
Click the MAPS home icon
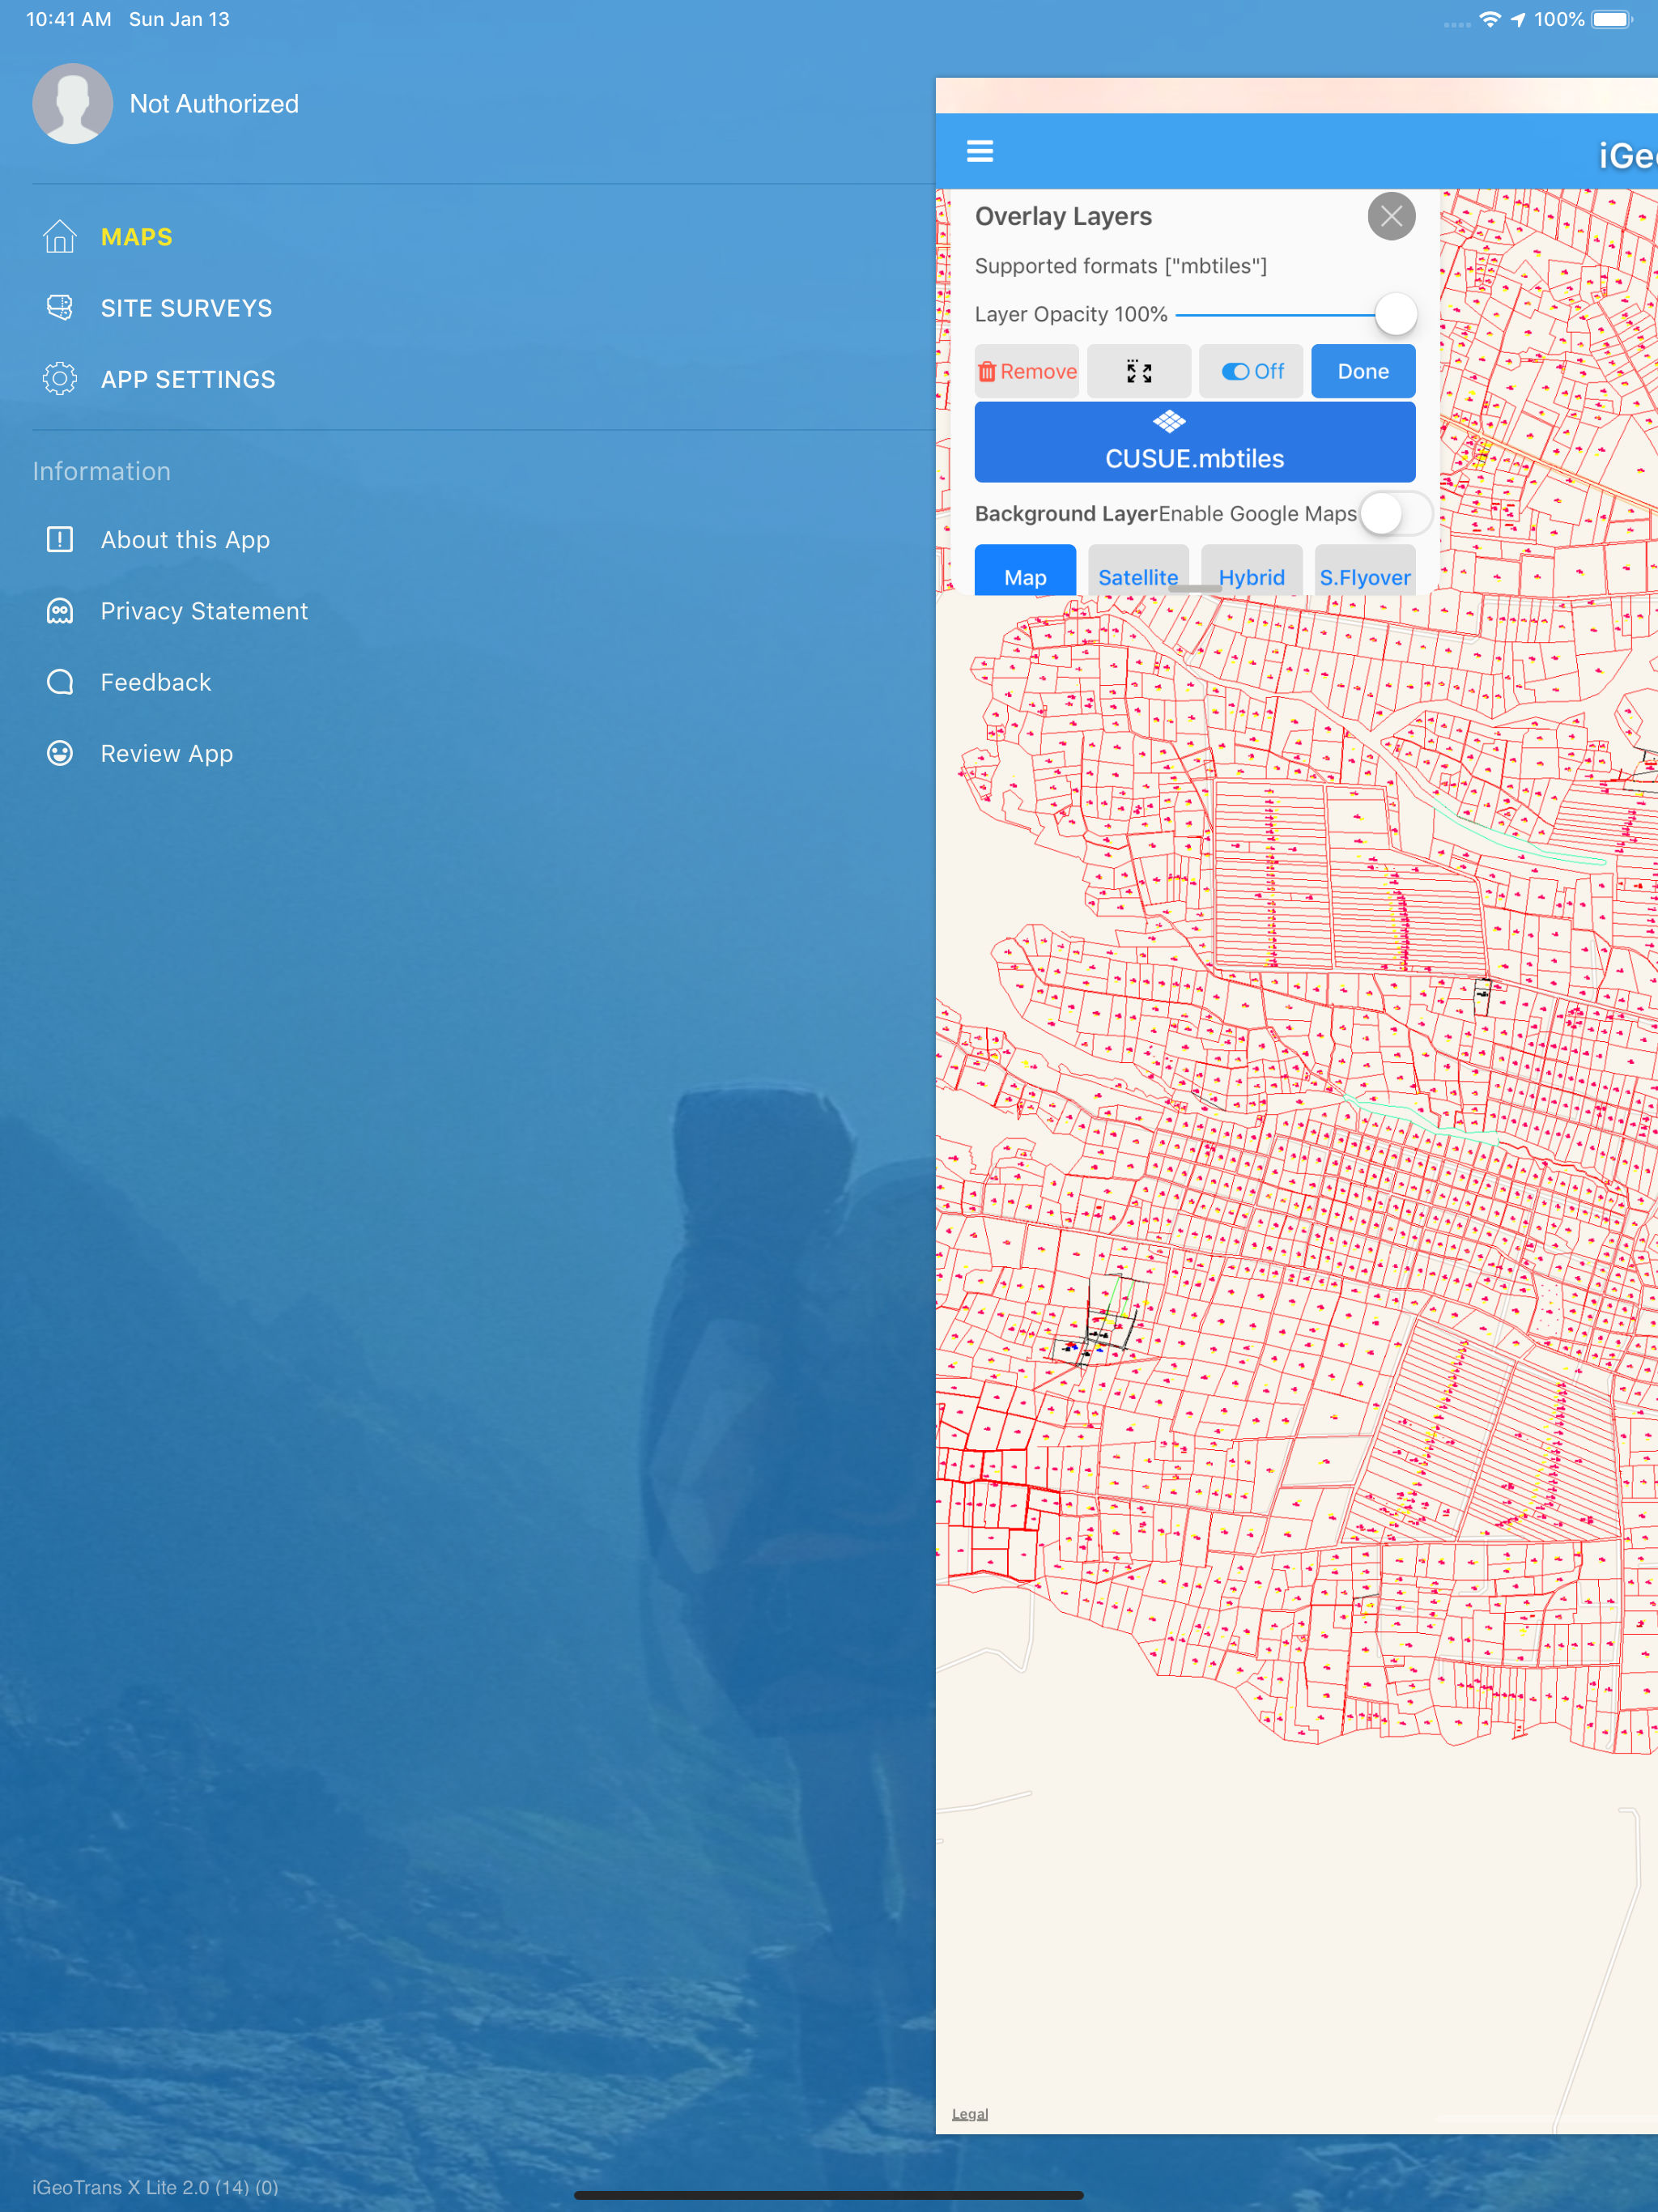tap(59, 237)
